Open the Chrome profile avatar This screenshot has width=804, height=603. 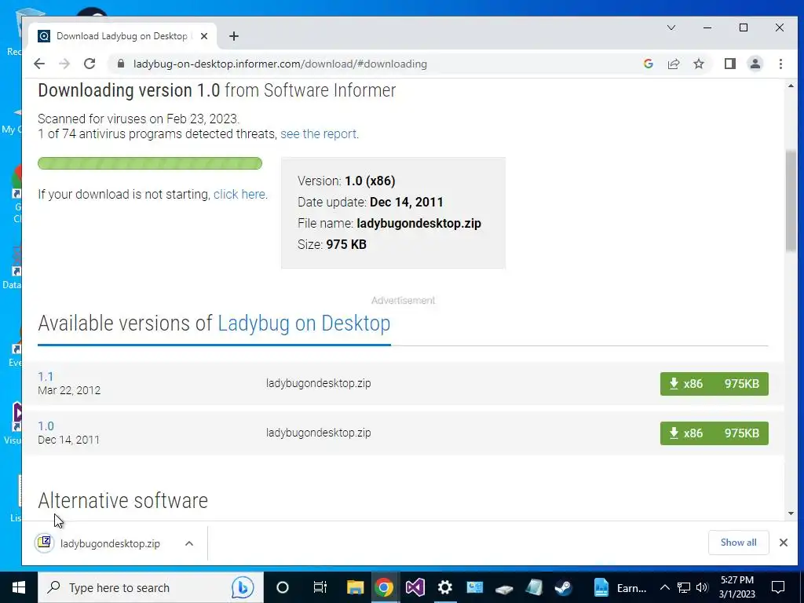(x=755, y=64)
